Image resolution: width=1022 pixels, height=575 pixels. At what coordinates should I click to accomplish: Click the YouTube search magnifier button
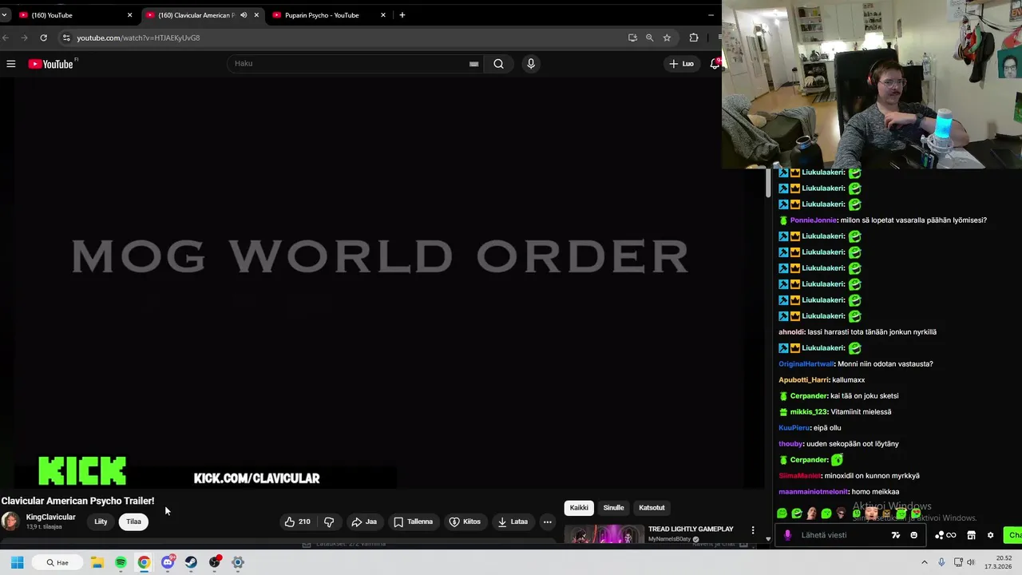tap(498, 64)
